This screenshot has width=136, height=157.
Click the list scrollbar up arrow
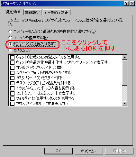coord(125,57)
